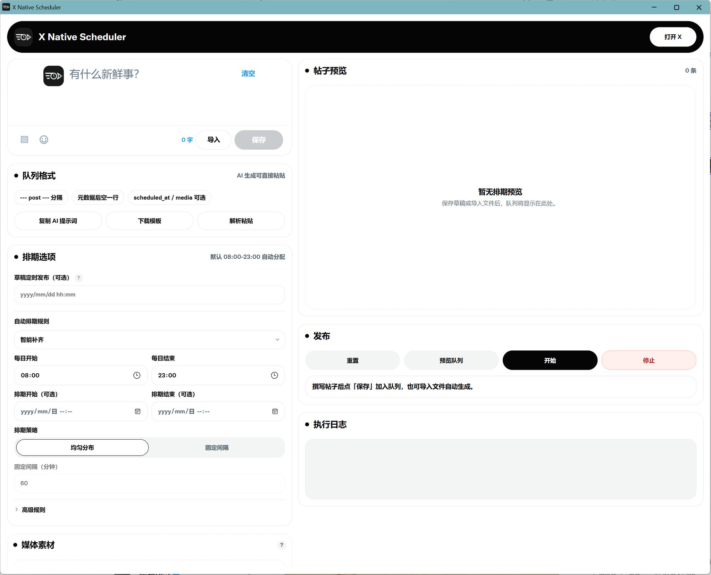Viewport: 711px width, 575px height.
Task: Click help icon beside 草稿定时发布
Action: pyautogui.click(x=78, y=278)
